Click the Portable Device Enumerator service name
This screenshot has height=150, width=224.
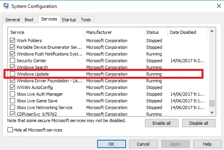pyautogui.click(x=49, y=47)
